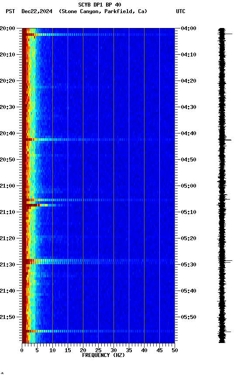Click the double event streak near 21:29
This screenshot has height=378, width=241.
98,262
